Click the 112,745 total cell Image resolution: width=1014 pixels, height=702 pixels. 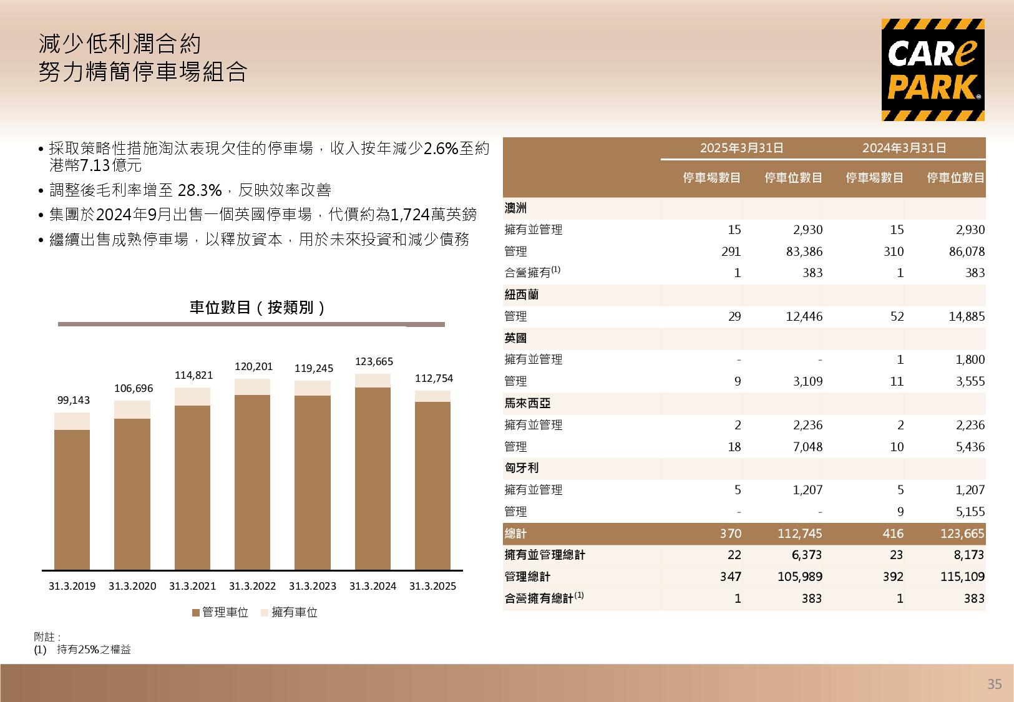[x=799, y=534]
